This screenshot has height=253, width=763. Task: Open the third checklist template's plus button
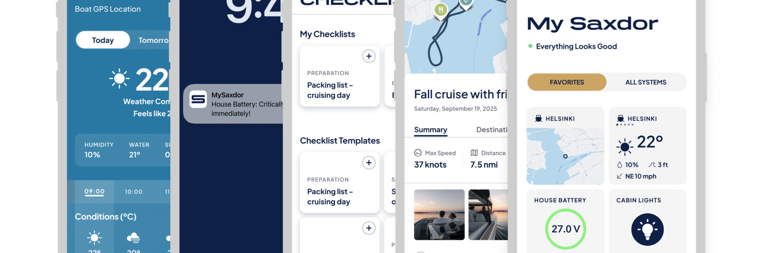[369, 228]
